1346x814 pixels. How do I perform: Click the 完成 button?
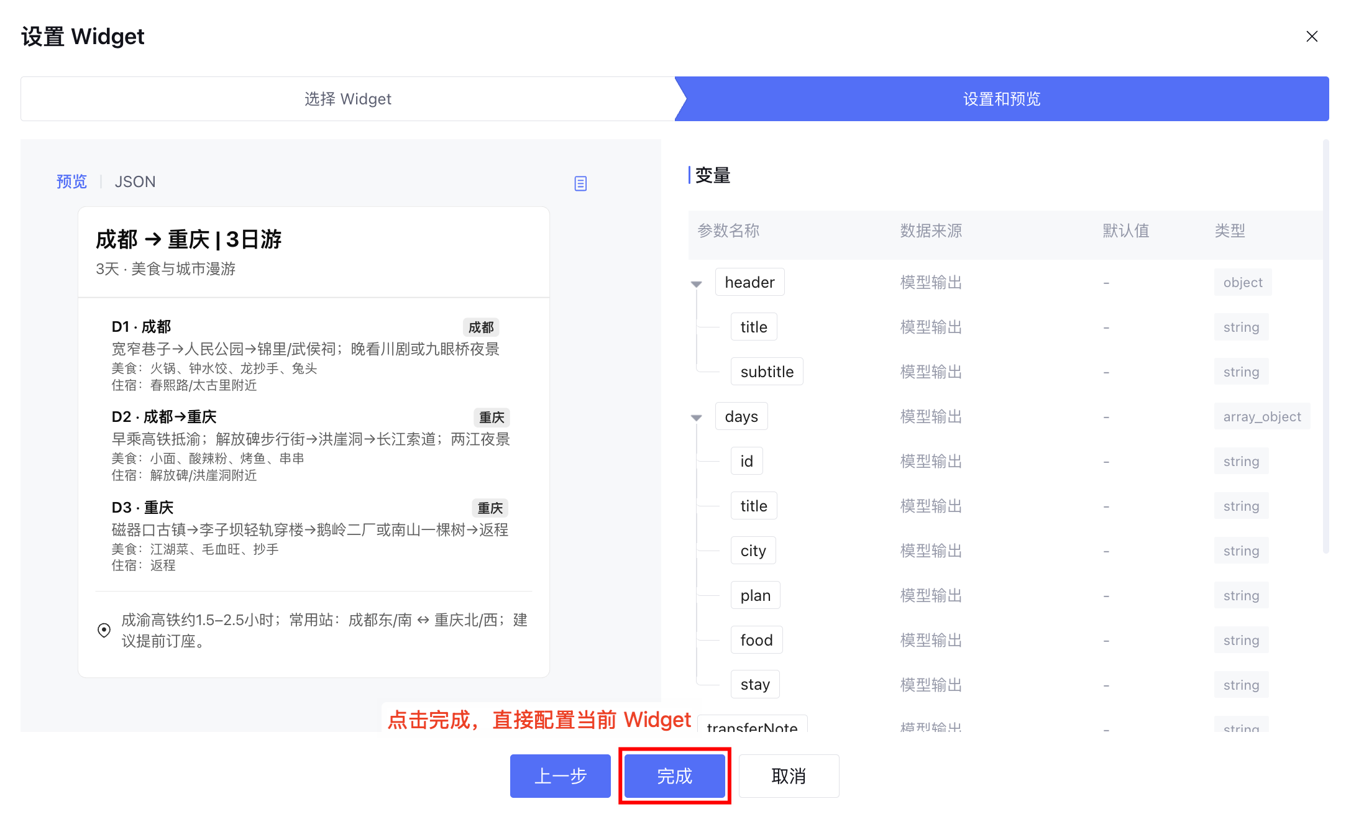tap(674, 775)
